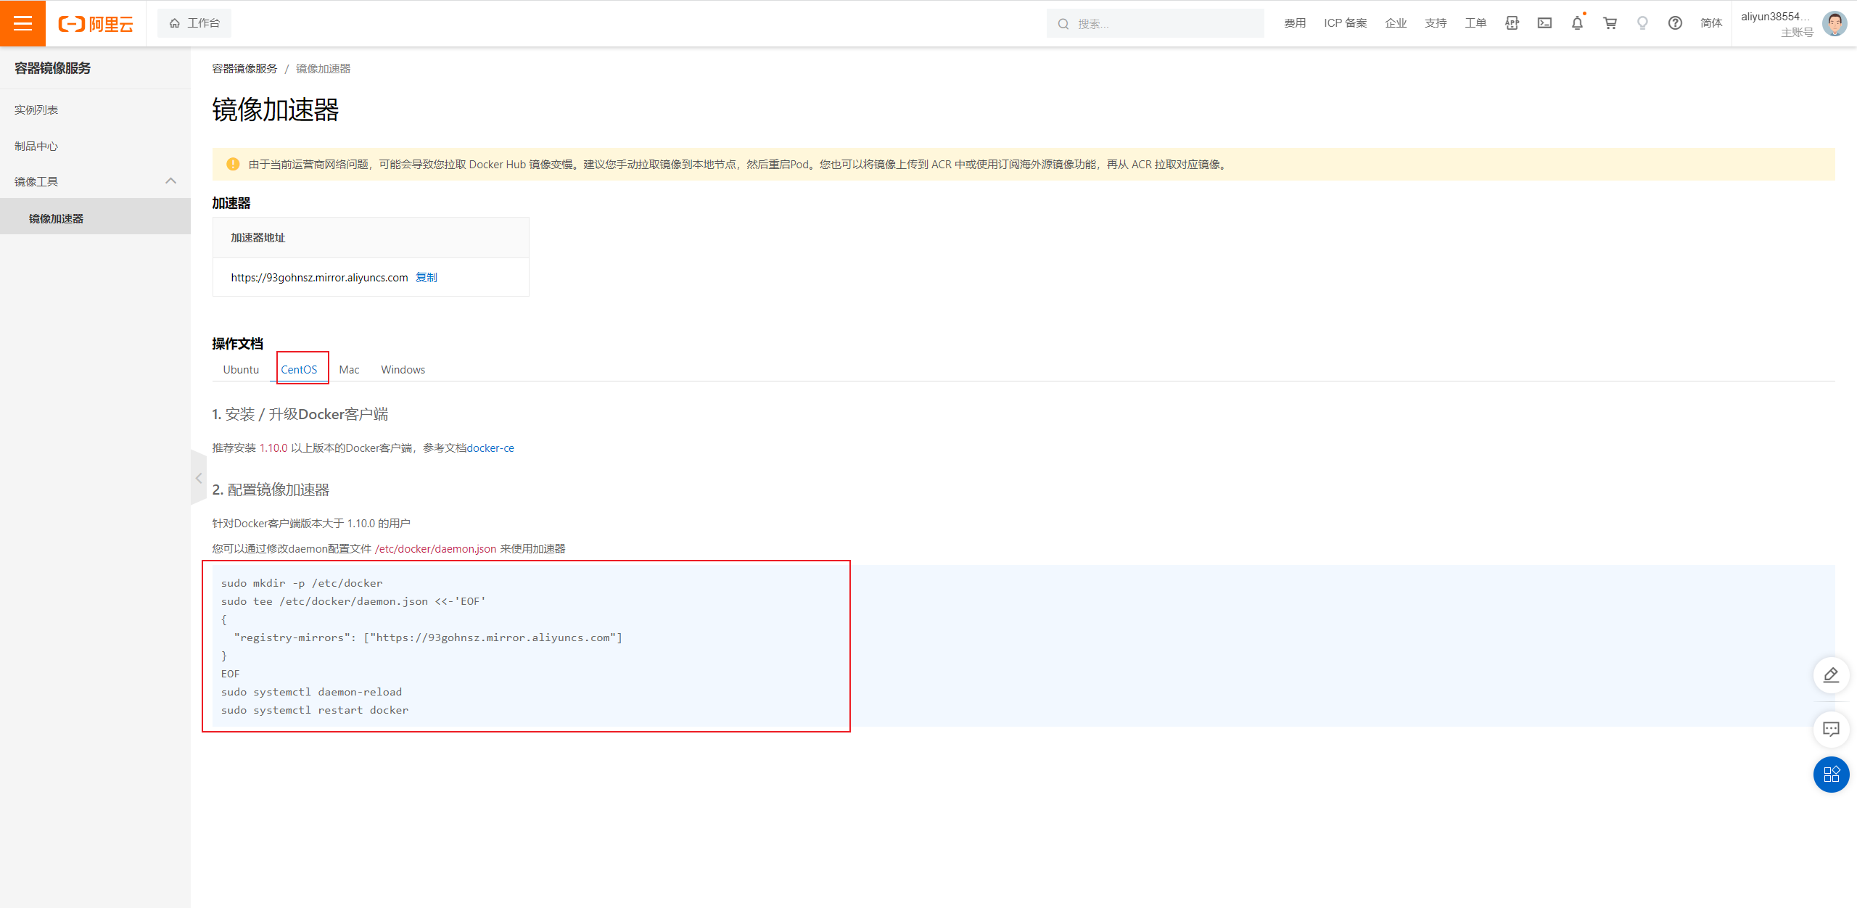This screenshot has width=1857, height=908.
Task: Switch to the Windows tab
Action: pyautogui.click(x=403, y=369)
